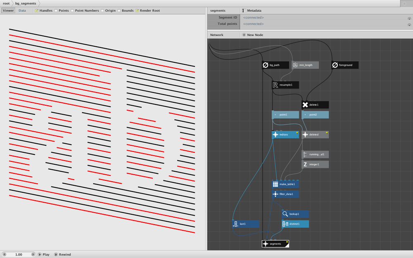Step the frame forward with right arrow
This screenshot has width=413, height=258.
[33, 255]
